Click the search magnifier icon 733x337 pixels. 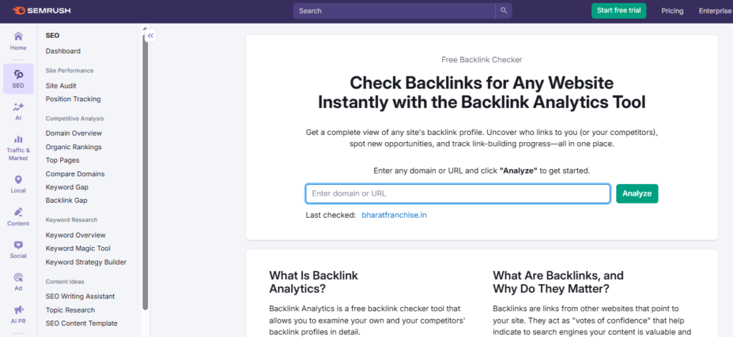[504, 11]
